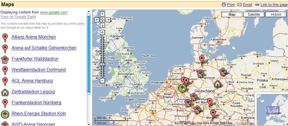Click the pin icon beside Arena auf Schalke

[5, 49]
